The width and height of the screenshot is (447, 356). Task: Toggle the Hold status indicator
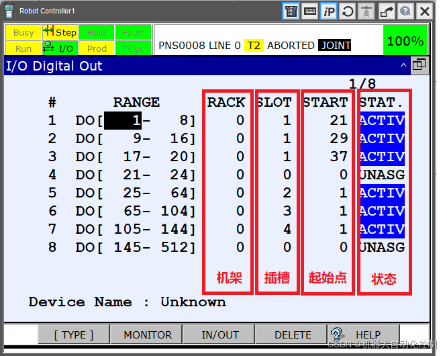(96, 32)
